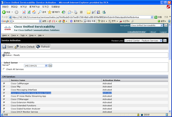Click the yellow note toolbar icon

pos(88,12)
